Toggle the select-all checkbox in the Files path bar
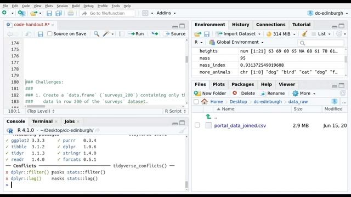This screenshot has height=197, width=351. click(x=196, y=102)
